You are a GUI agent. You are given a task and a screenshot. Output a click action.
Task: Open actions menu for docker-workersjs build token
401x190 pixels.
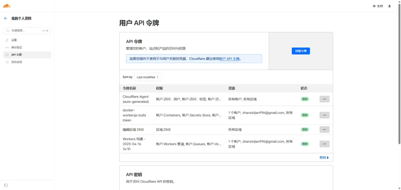[x=325, y=115]
